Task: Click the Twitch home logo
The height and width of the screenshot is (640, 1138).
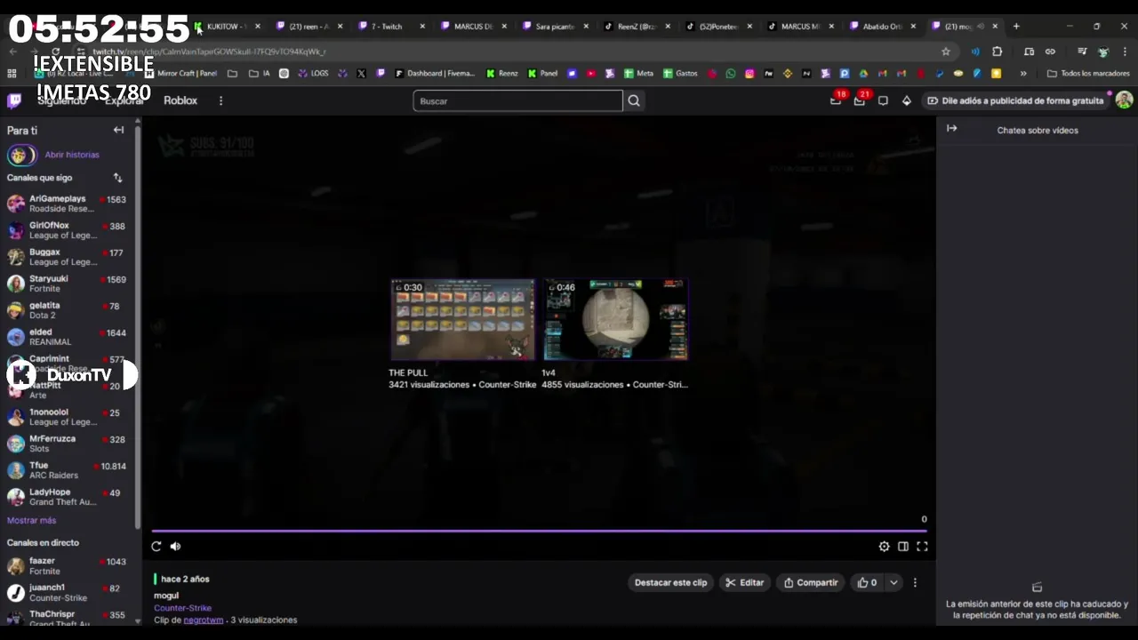Action: click(14, 100)
